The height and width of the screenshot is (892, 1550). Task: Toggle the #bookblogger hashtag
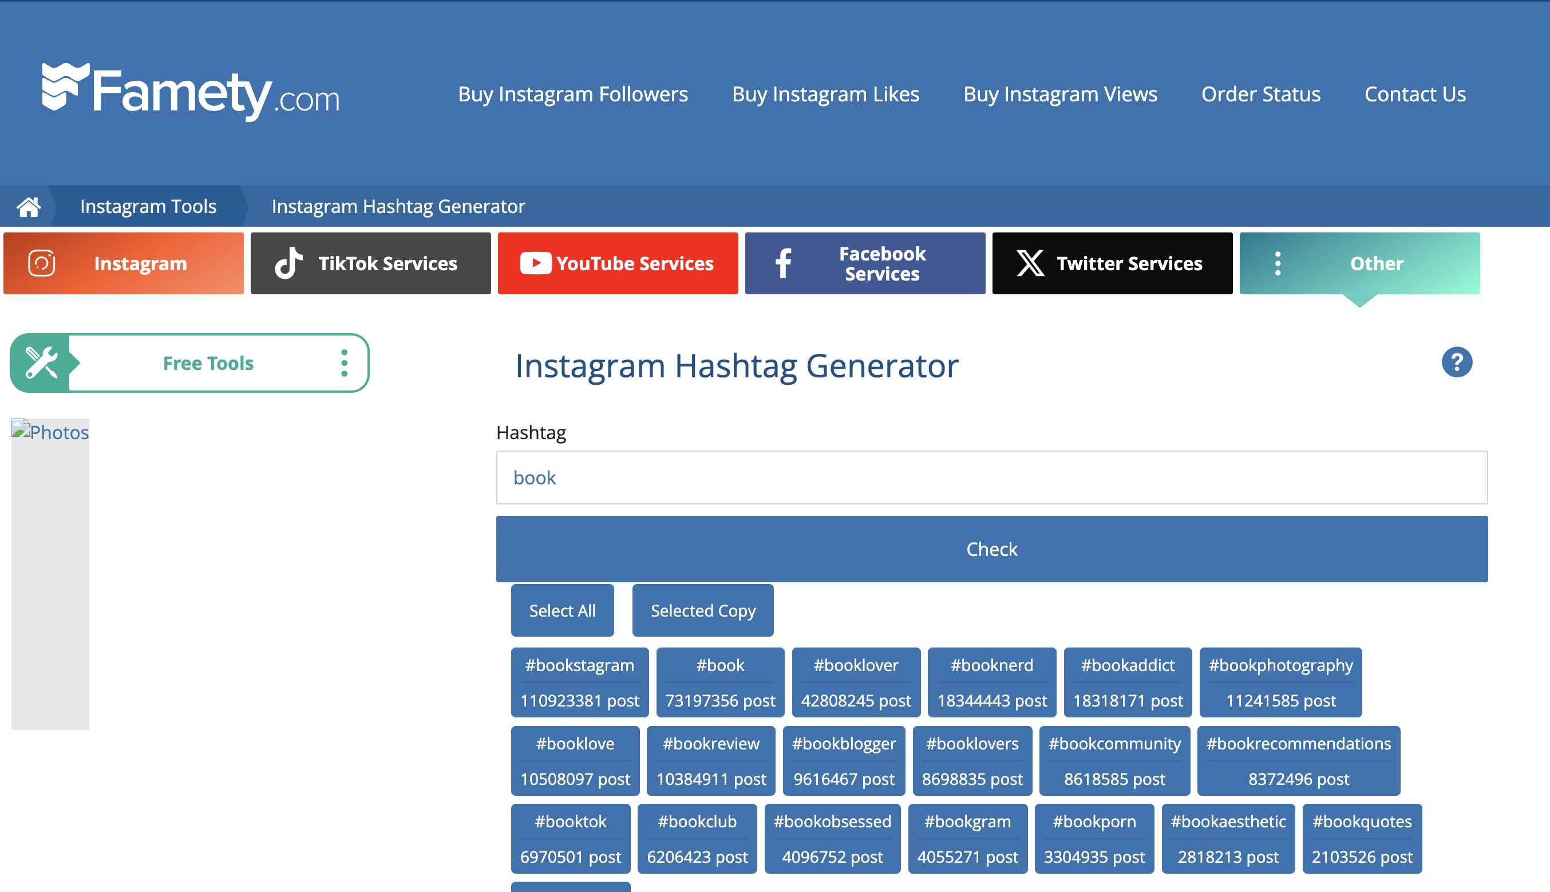[844, 761]
